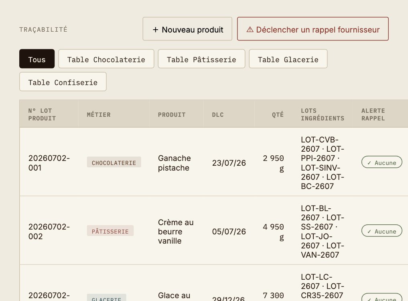Show the Table Glacerie products
This screenshot has width=408, height=301.
point(288,59)
